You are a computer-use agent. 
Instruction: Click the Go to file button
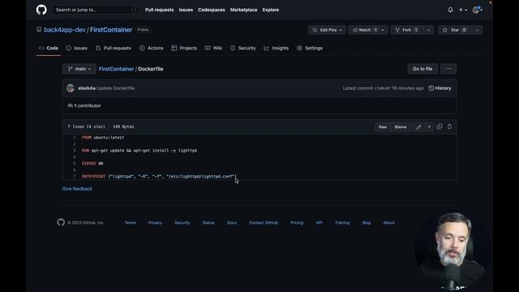point(422,69)
